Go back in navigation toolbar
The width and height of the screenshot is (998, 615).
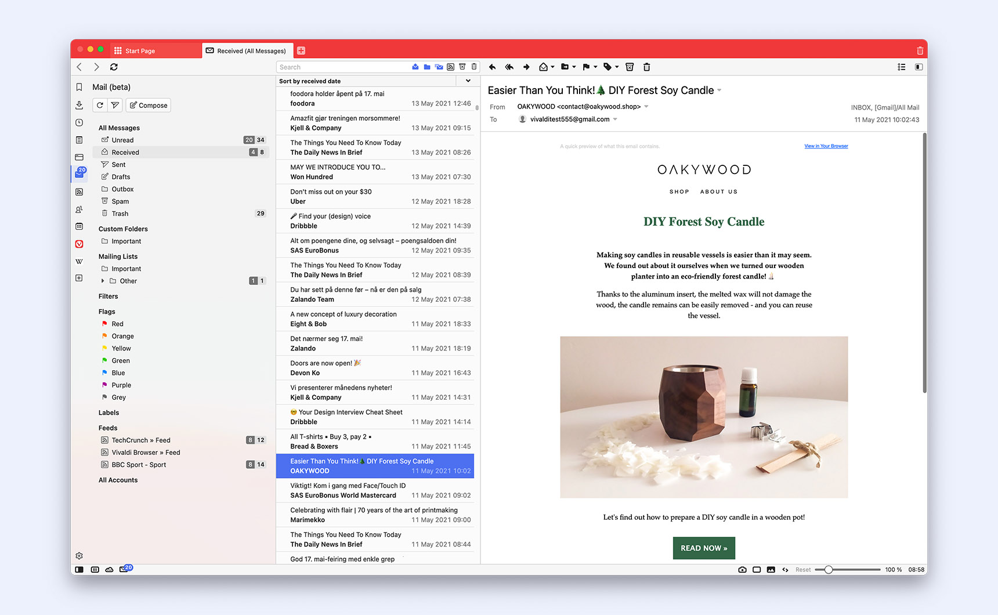[79, 67]
